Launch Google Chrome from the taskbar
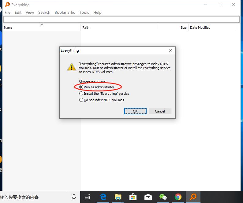Image resolution: width=243 pixels, height=203 pixels. pos(178,197)
